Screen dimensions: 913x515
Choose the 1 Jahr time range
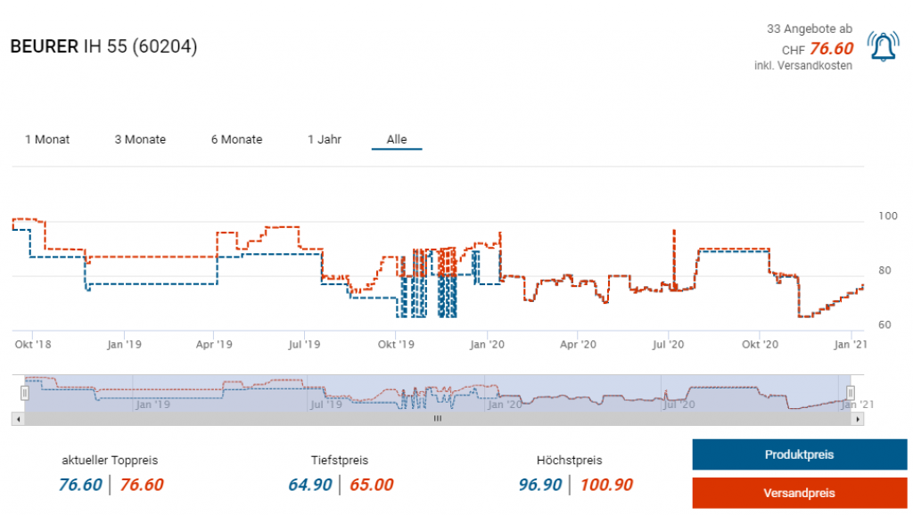(325, 140)
